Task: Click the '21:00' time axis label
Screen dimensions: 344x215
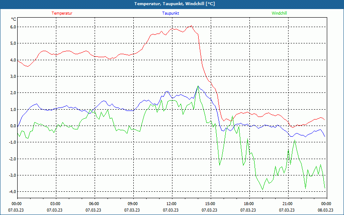Action: tap(287, 204)
